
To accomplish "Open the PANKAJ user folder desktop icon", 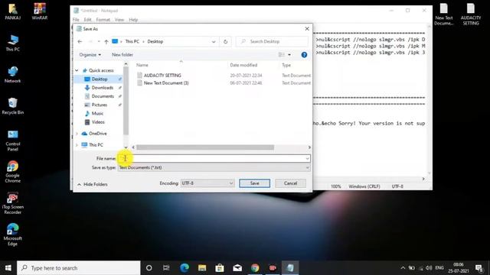I will point(13,11).
